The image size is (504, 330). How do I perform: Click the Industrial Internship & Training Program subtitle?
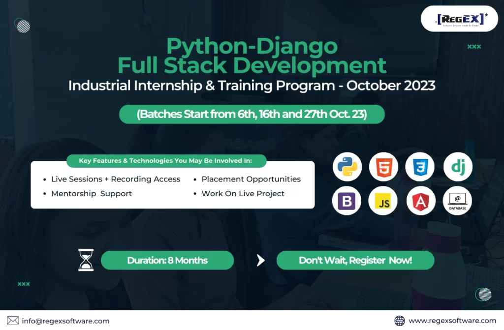pos(252,86)
